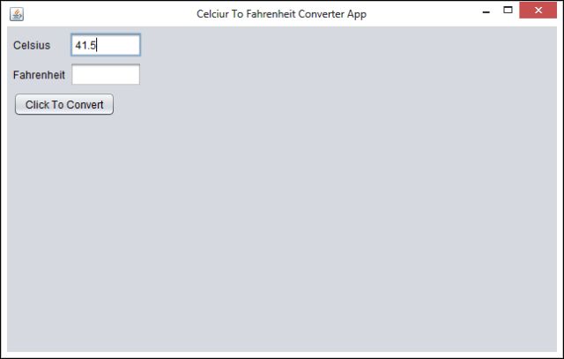Click the window title bar text
Image resolution: width=564 pixels, height=359 pixels.
click(x=281, y=14)
